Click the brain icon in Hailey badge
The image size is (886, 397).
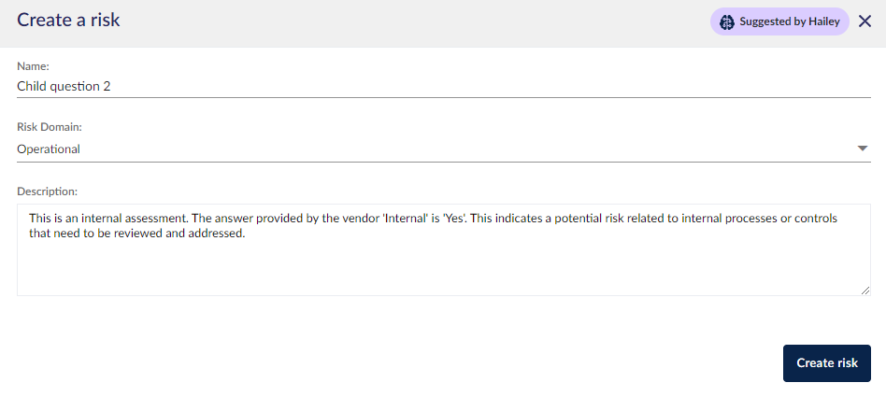(x=727, y=22)
